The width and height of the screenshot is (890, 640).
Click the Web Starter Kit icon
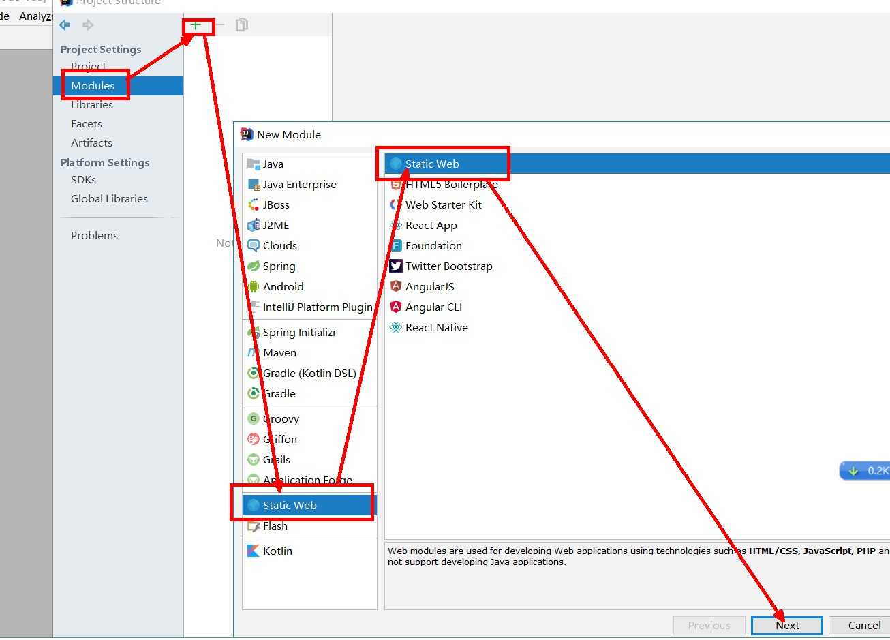click(396, 204)
